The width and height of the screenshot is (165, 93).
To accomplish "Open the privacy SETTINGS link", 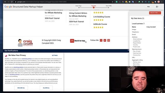I will tap(55, 55).
